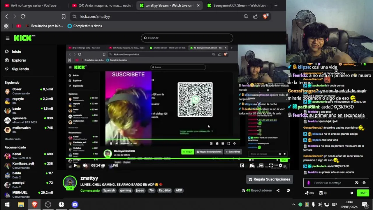Screen dimensions: 373x210
Task: Open rageylo's channel in the sidebar
Action: (x=29, y=101)
